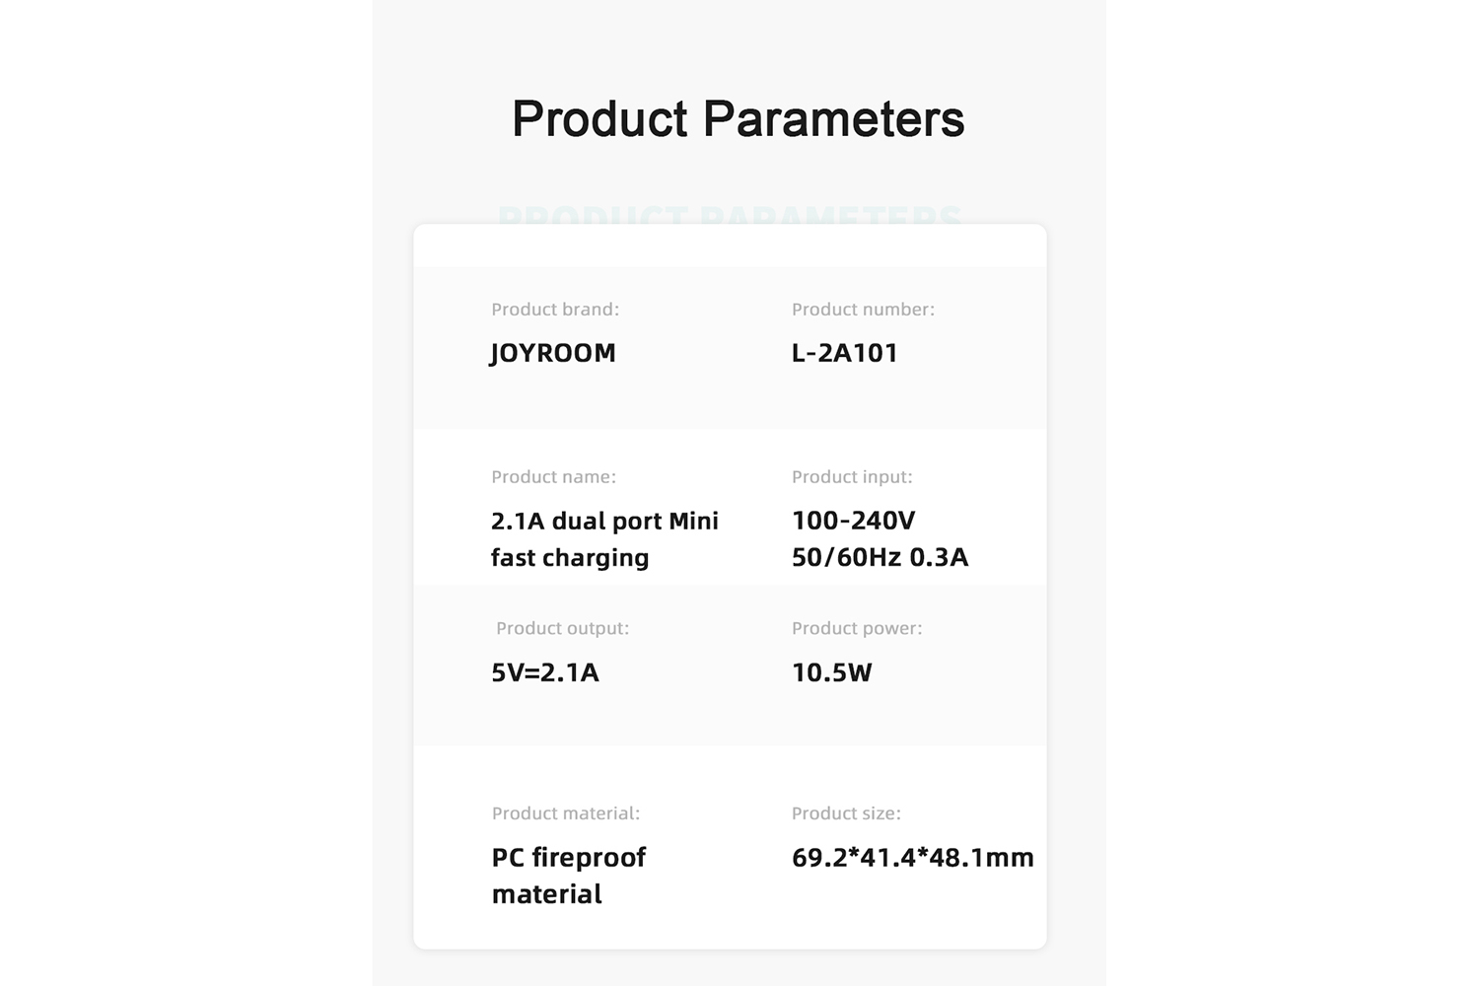
Task: Select the "Product size:" label
Action: click(846, 813)
